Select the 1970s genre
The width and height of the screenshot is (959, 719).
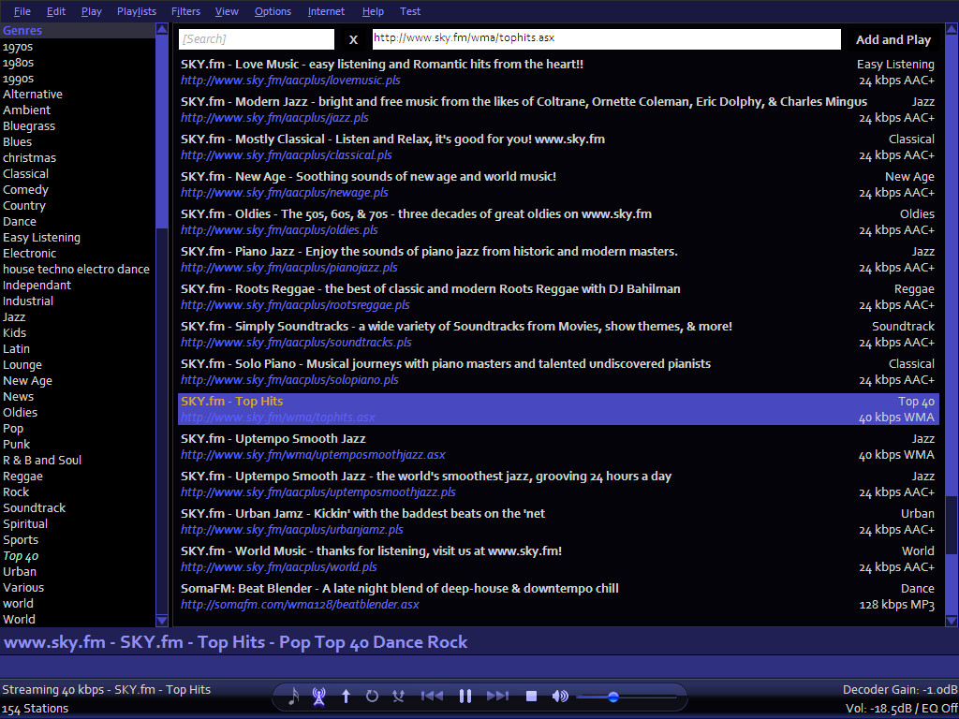[18, 47]
